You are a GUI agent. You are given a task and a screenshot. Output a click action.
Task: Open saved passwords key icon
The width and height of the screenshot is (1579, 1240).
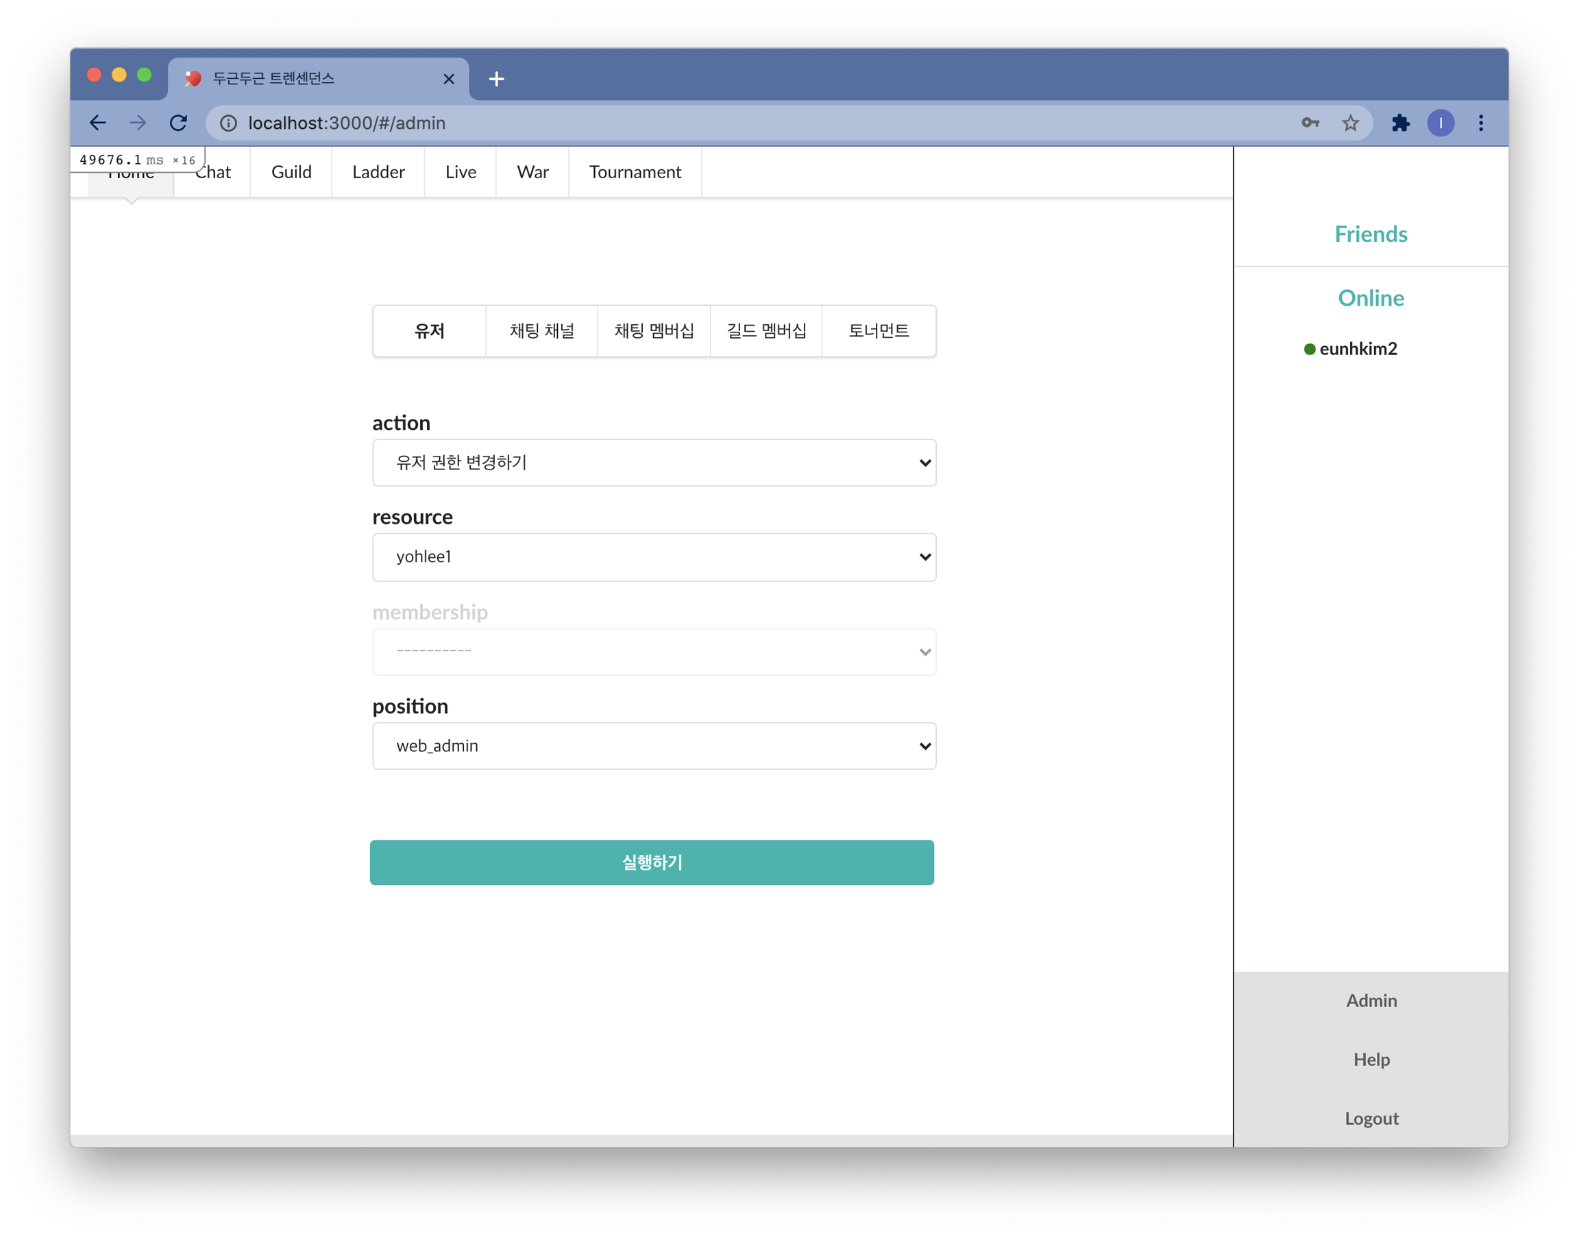click(1310, 123)
